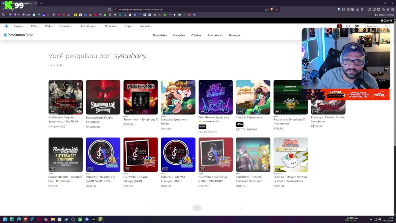Click the user profile avatar

tap(339, 26)
